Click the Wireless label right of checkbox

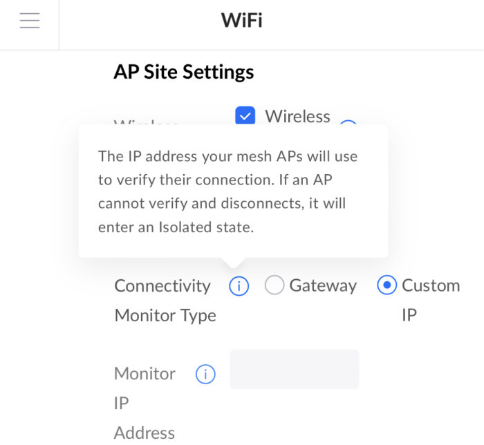[x=297, y=116]
